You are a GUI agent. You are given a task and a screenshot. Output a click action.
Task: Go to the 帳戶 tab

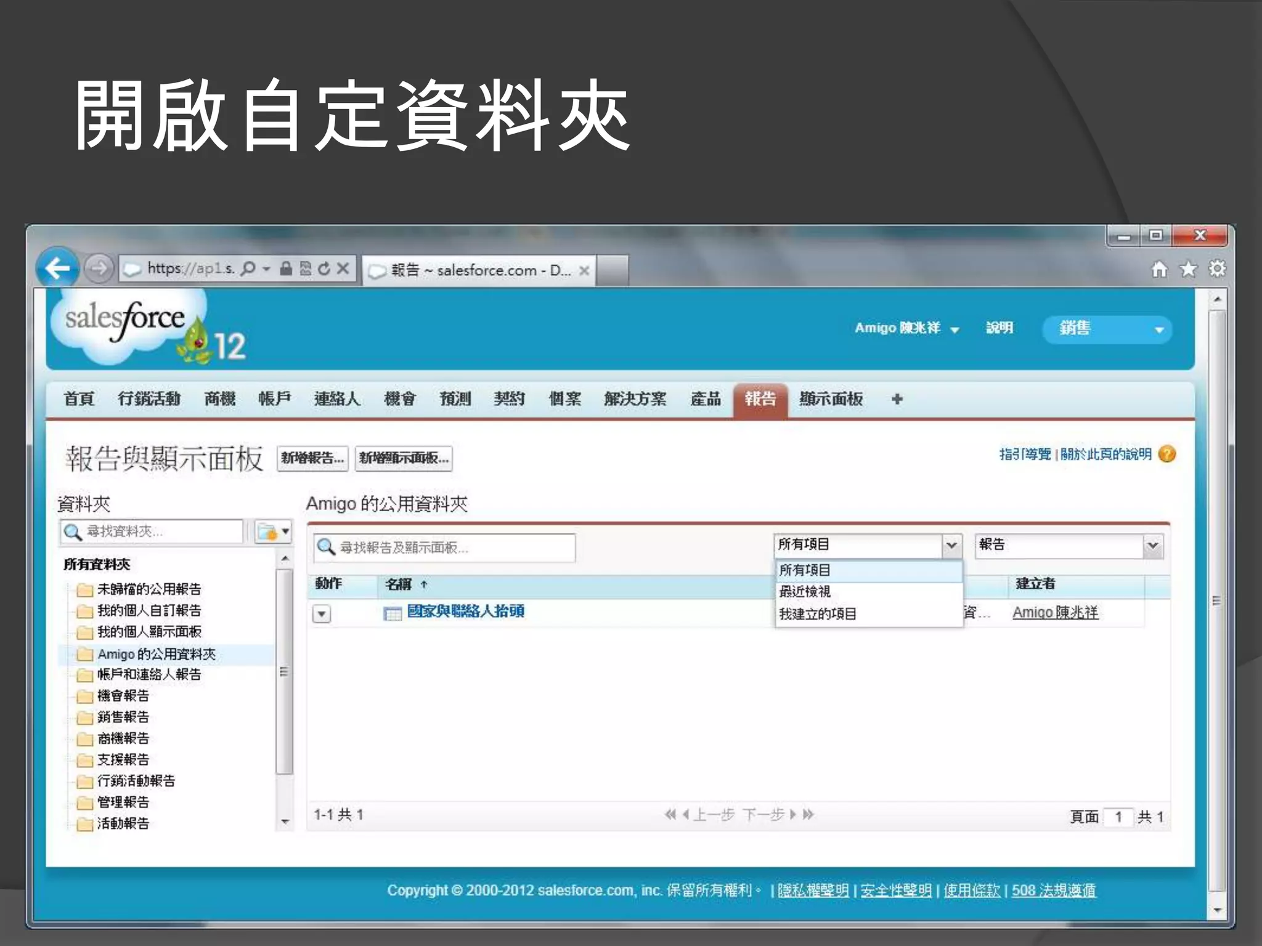tap(274, 399)
